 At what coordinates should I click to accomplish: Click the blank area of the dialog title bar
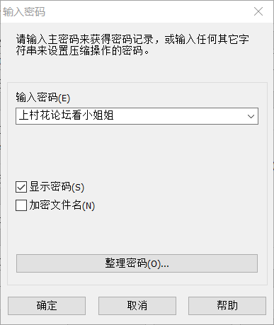coord(147,12)
